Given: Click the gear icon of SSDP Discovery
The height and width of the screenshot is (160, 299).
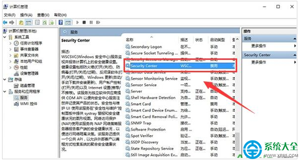Looking at the screenshot, I should (128, 142).
